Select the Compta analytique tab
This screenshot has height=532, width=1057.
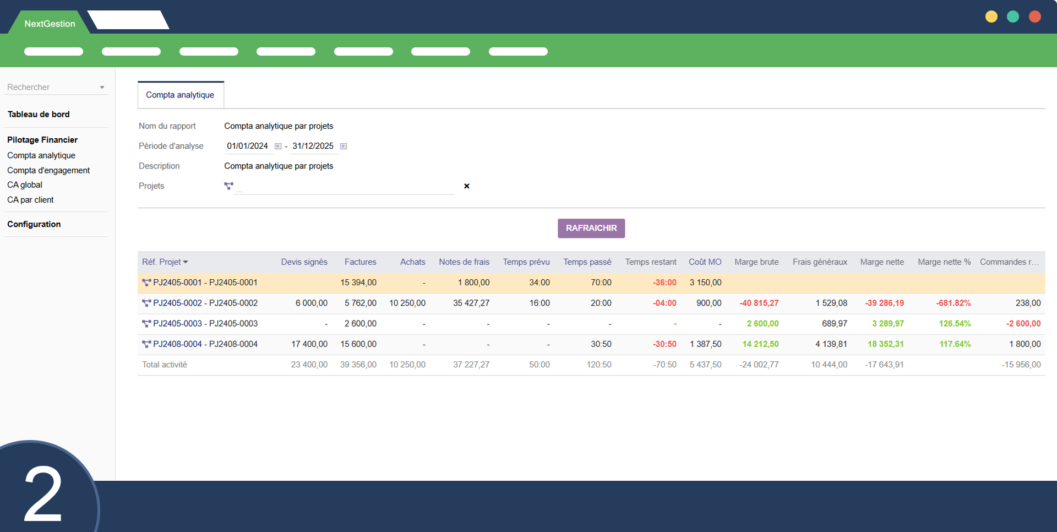click(180, 95)
